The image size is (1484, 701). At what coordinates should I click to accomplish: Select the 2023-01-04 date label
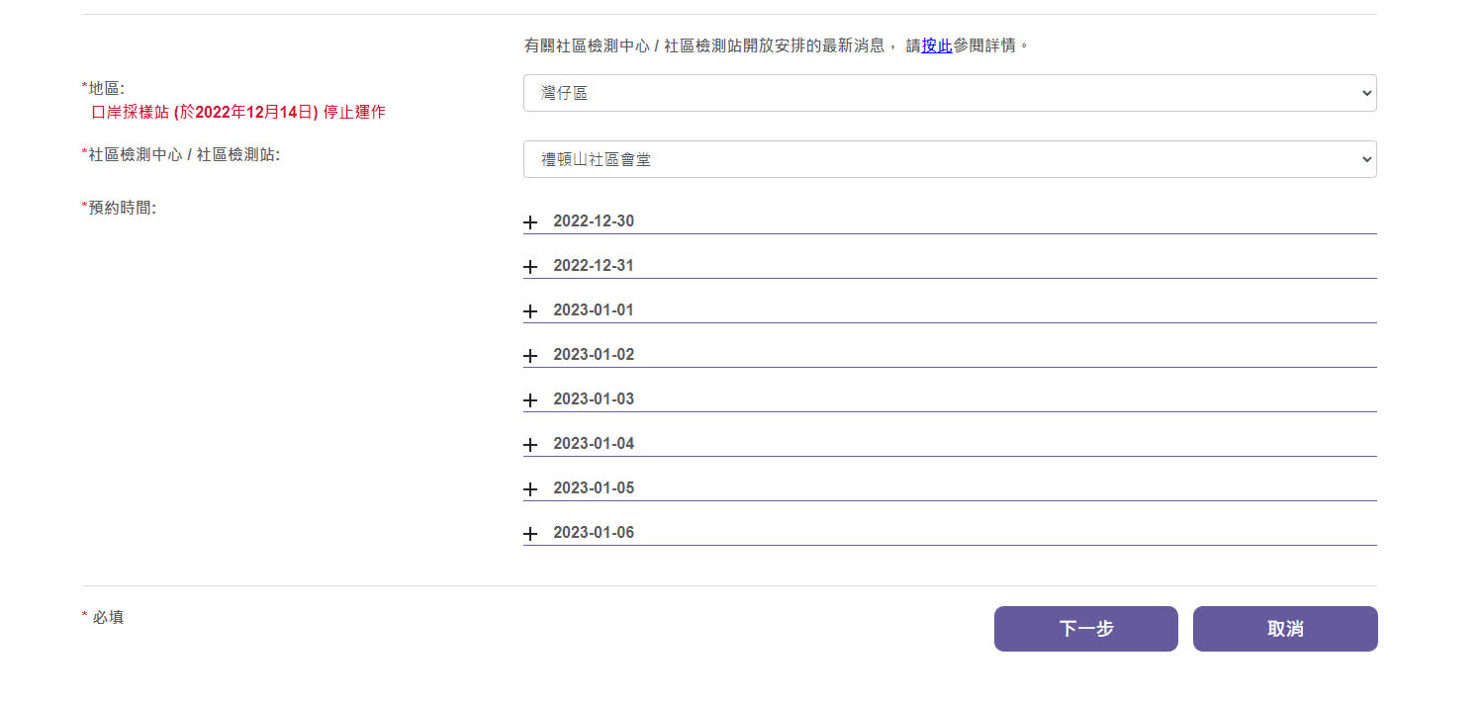click(594, 444)
